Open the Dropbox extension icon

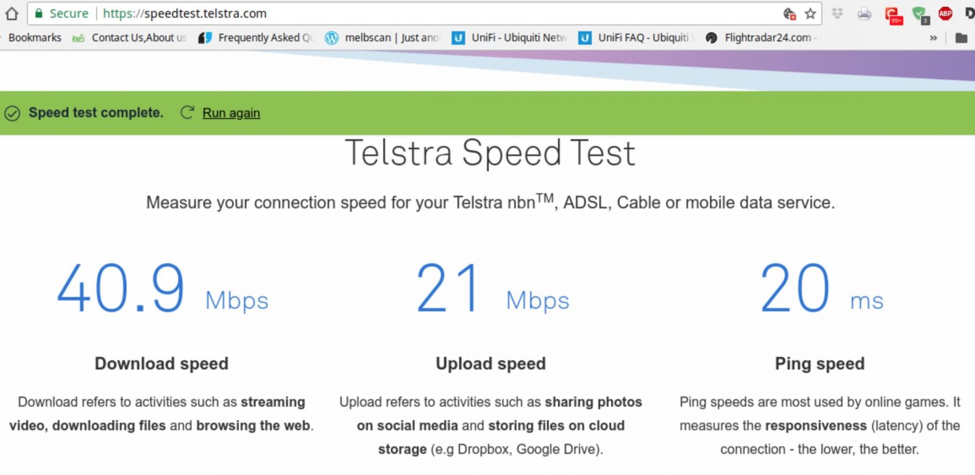[x=837, y=13]
